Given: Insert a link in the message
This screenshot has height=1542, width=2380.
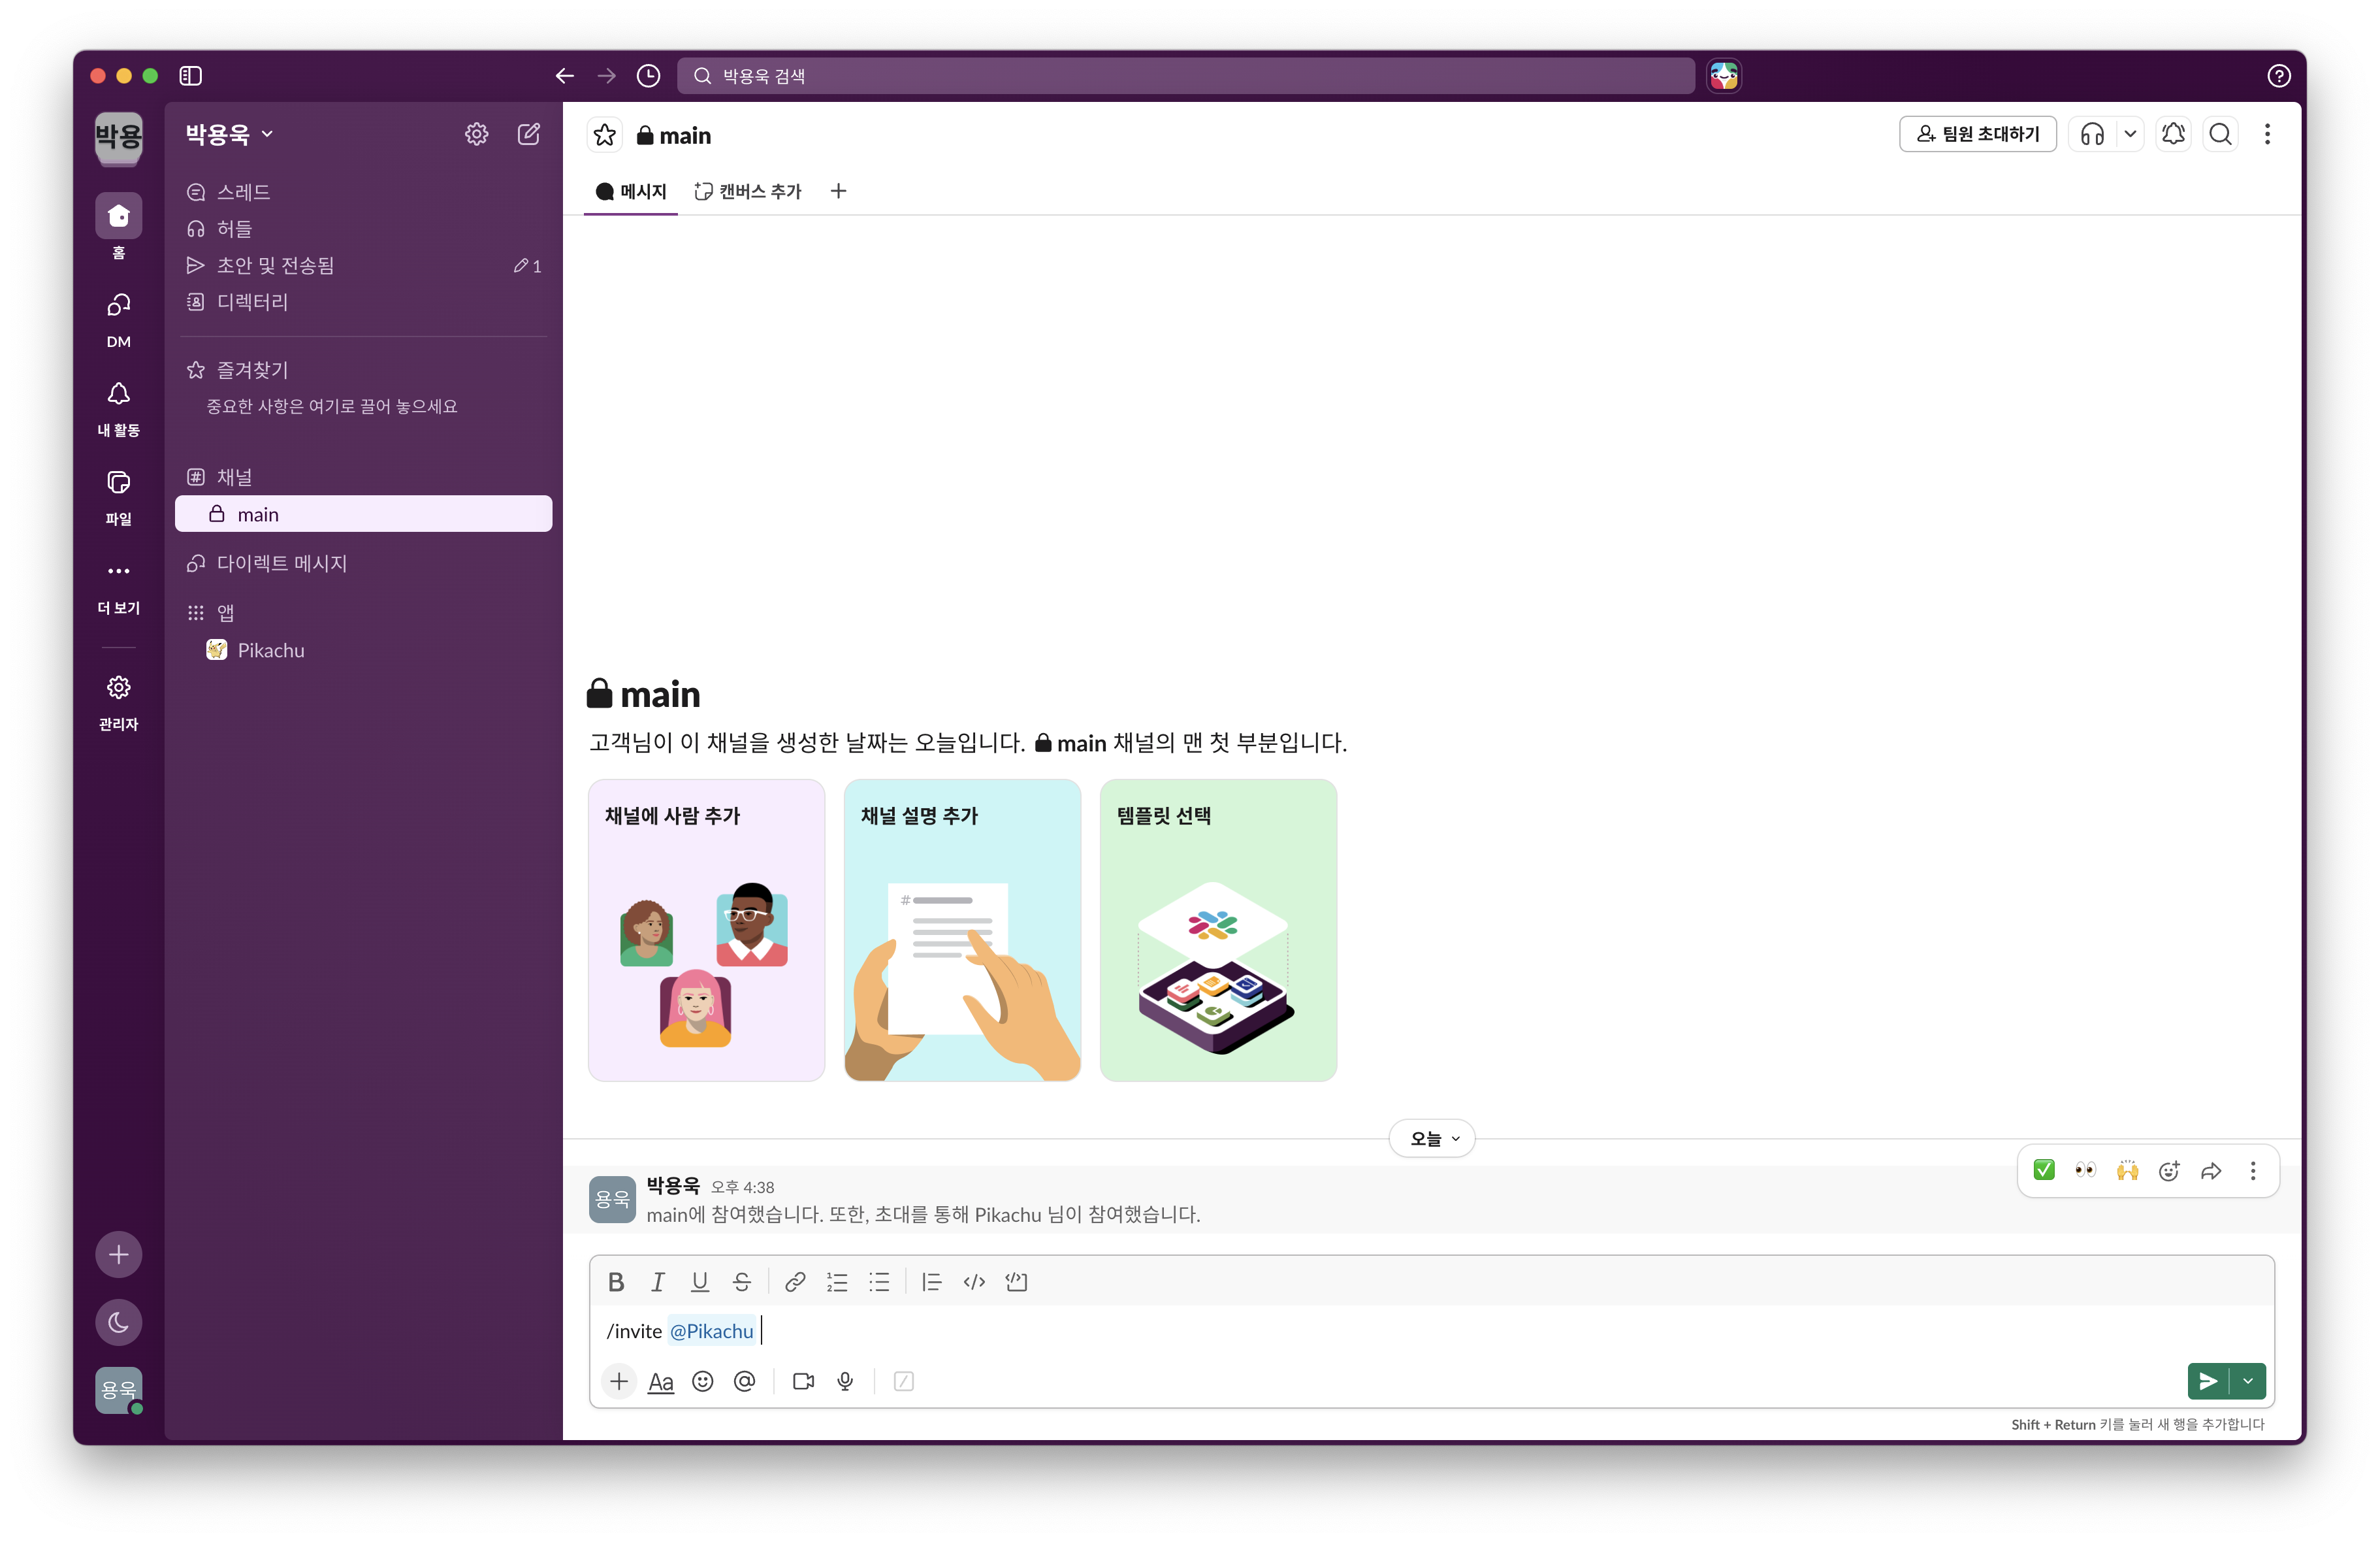Looking at the screenshot, I should (x=795, y=1282).
